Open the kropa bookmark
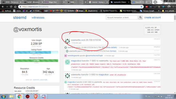176x99 pixels. (x=79, y=11)
